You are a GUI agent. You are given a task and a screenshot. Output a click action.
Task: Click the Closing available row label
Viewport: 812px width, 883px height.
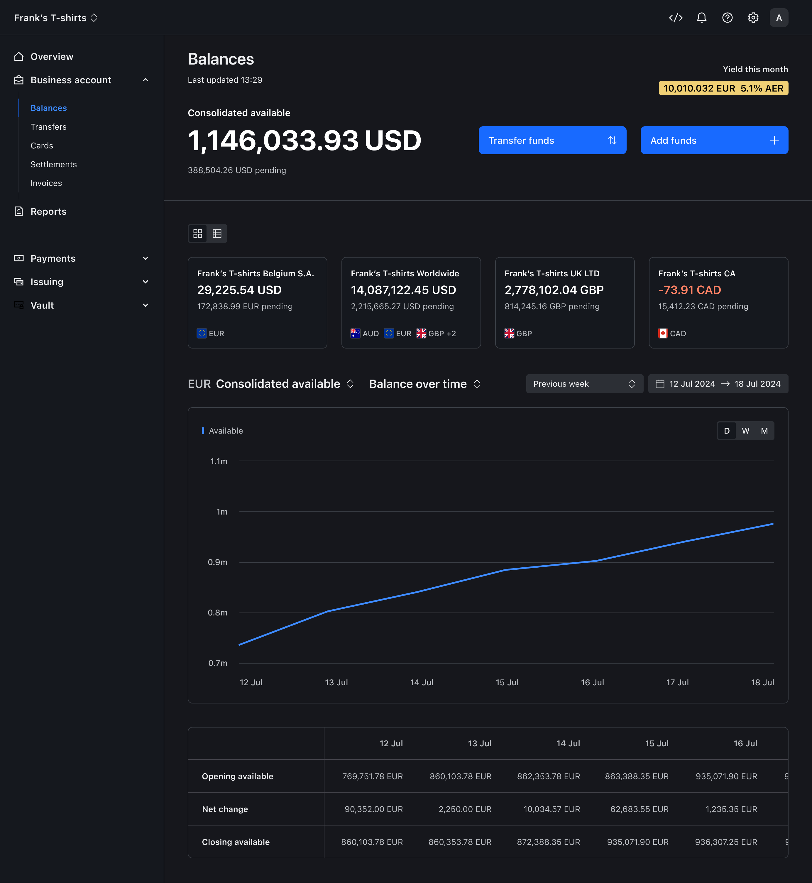tap(236, 842)
